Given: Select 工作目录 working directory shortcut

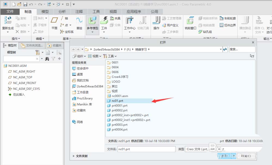Looking at the screenshot, I should (80, 92).
